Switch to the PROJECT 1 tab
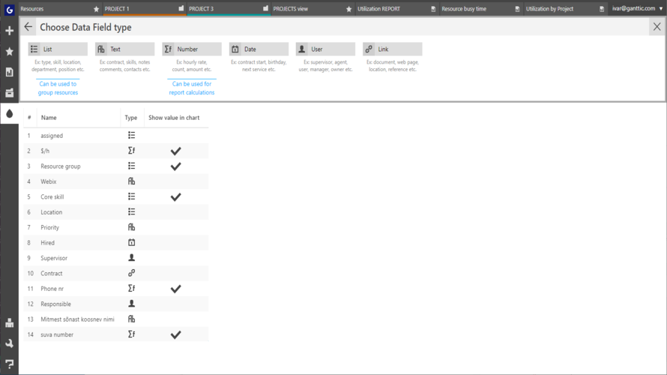The width and height of the screenshot is (667, 375). coord(144,8)
